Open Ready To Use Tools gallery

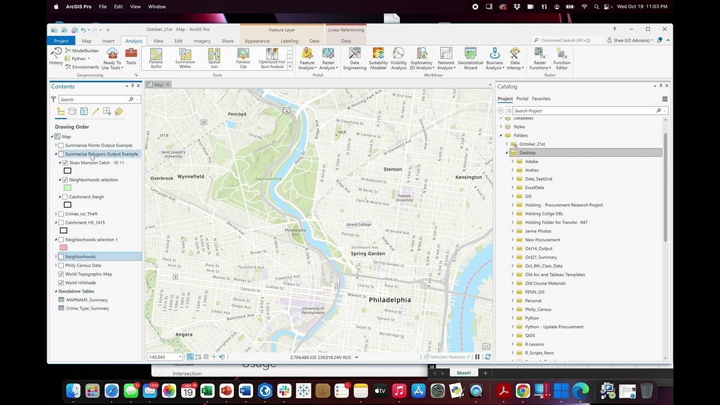point(112,59)
